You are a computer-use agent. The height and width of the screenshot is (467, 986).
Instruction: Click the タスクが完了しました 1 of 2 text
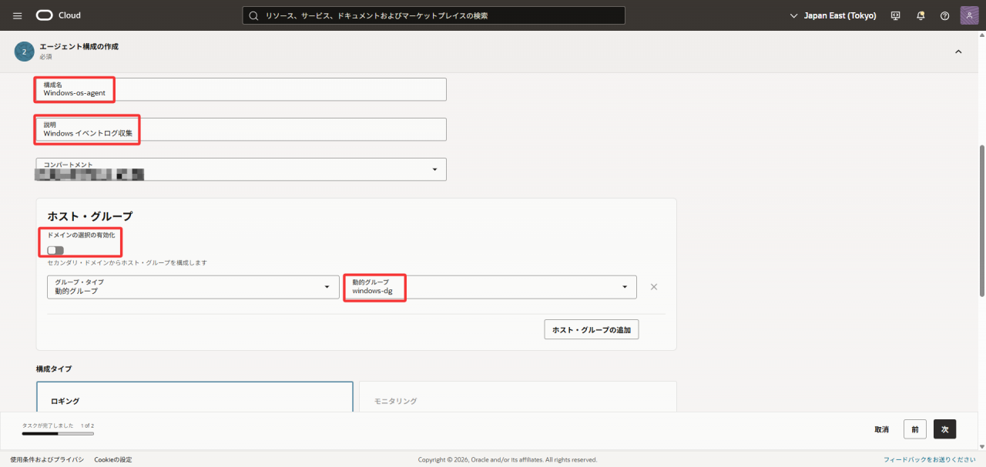pyautogui.click(x=59, y=425)
